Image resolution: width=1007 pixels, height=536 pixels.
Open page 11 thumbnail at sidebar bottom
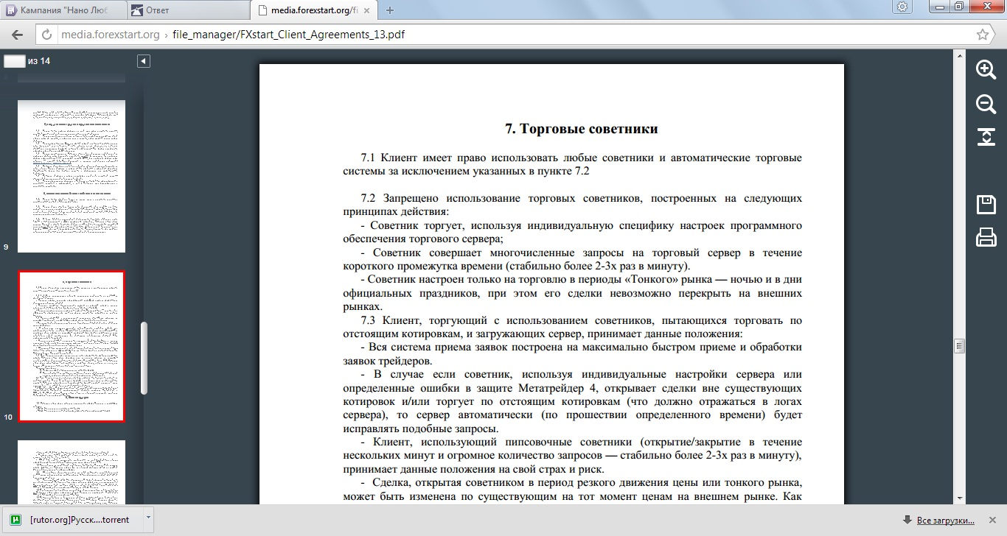[x=72, y=472]
